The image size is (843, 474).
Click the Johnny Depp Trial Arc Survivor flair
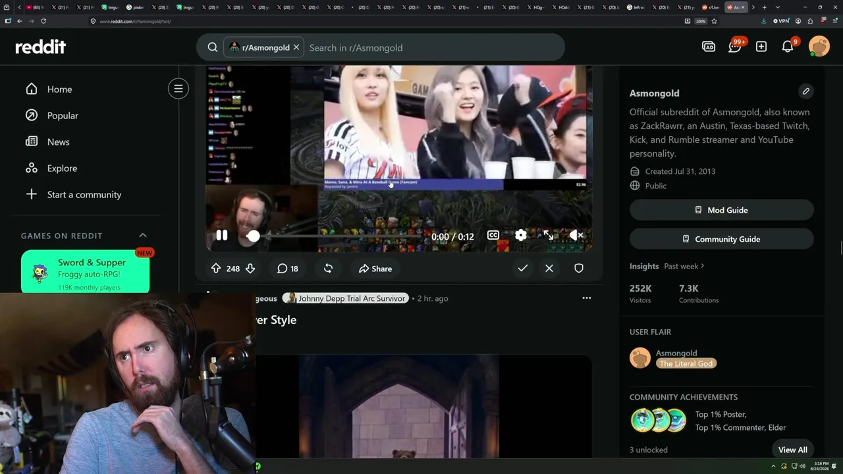[x=346, y=298]
